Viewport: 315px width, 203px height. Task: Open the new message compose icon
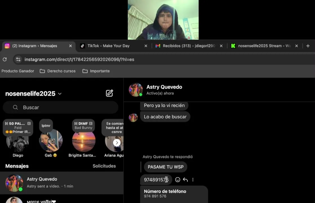(x=110, y=93)
